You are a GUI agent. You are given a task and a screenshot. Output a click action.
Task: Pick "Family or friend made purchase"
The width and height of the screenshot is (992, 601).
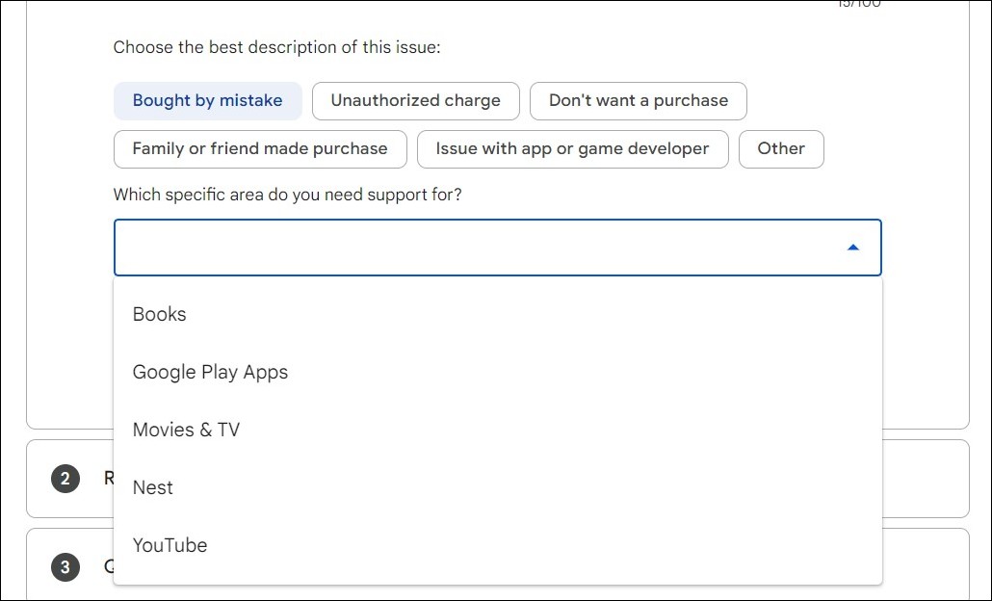coord(259,148)
